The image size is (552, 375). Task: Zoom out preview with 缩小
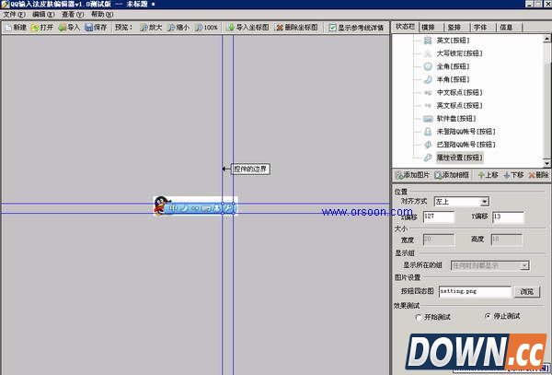tap(178, 28)
